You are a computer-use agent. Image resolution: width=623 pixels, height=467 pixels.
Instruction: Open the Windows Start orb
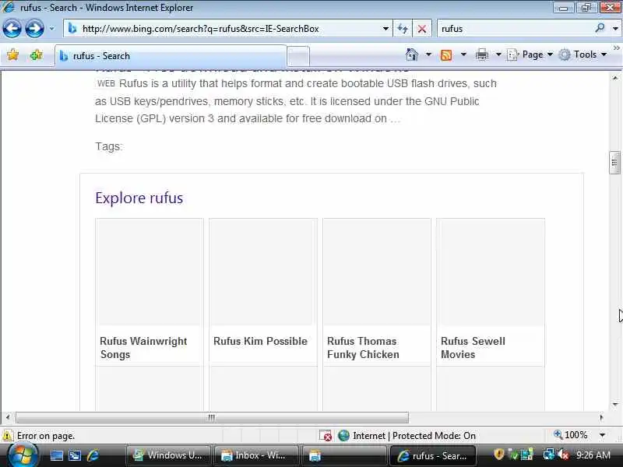click(x=23, y=455)
